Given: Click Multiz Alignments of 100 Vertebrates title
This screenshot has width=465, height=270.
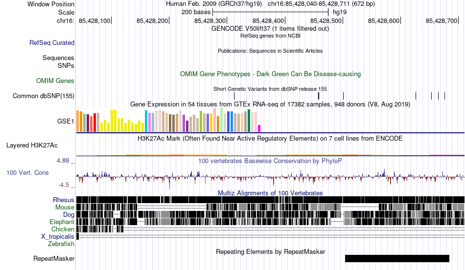Looking at the screenshot, I should click(270, 193).
